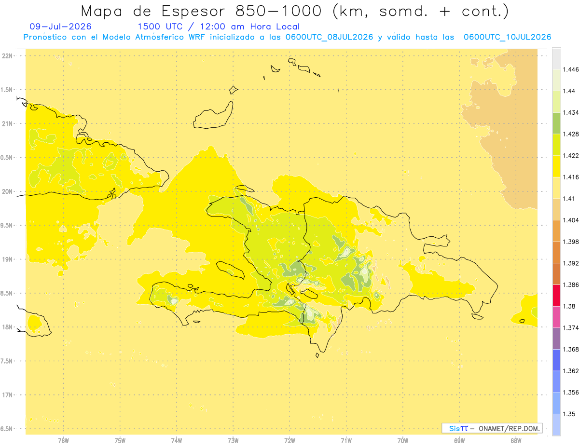Click the 1.44 colorbar value label
This screenshot has width=579, height=447.
[x=569, y=91]
